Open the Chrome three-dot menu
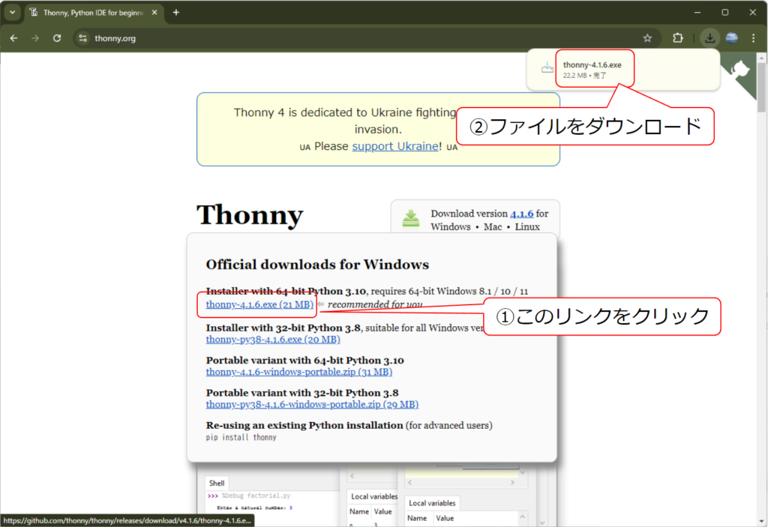The width and height of the screenshot is (768, 527). (x=753, y=37)
